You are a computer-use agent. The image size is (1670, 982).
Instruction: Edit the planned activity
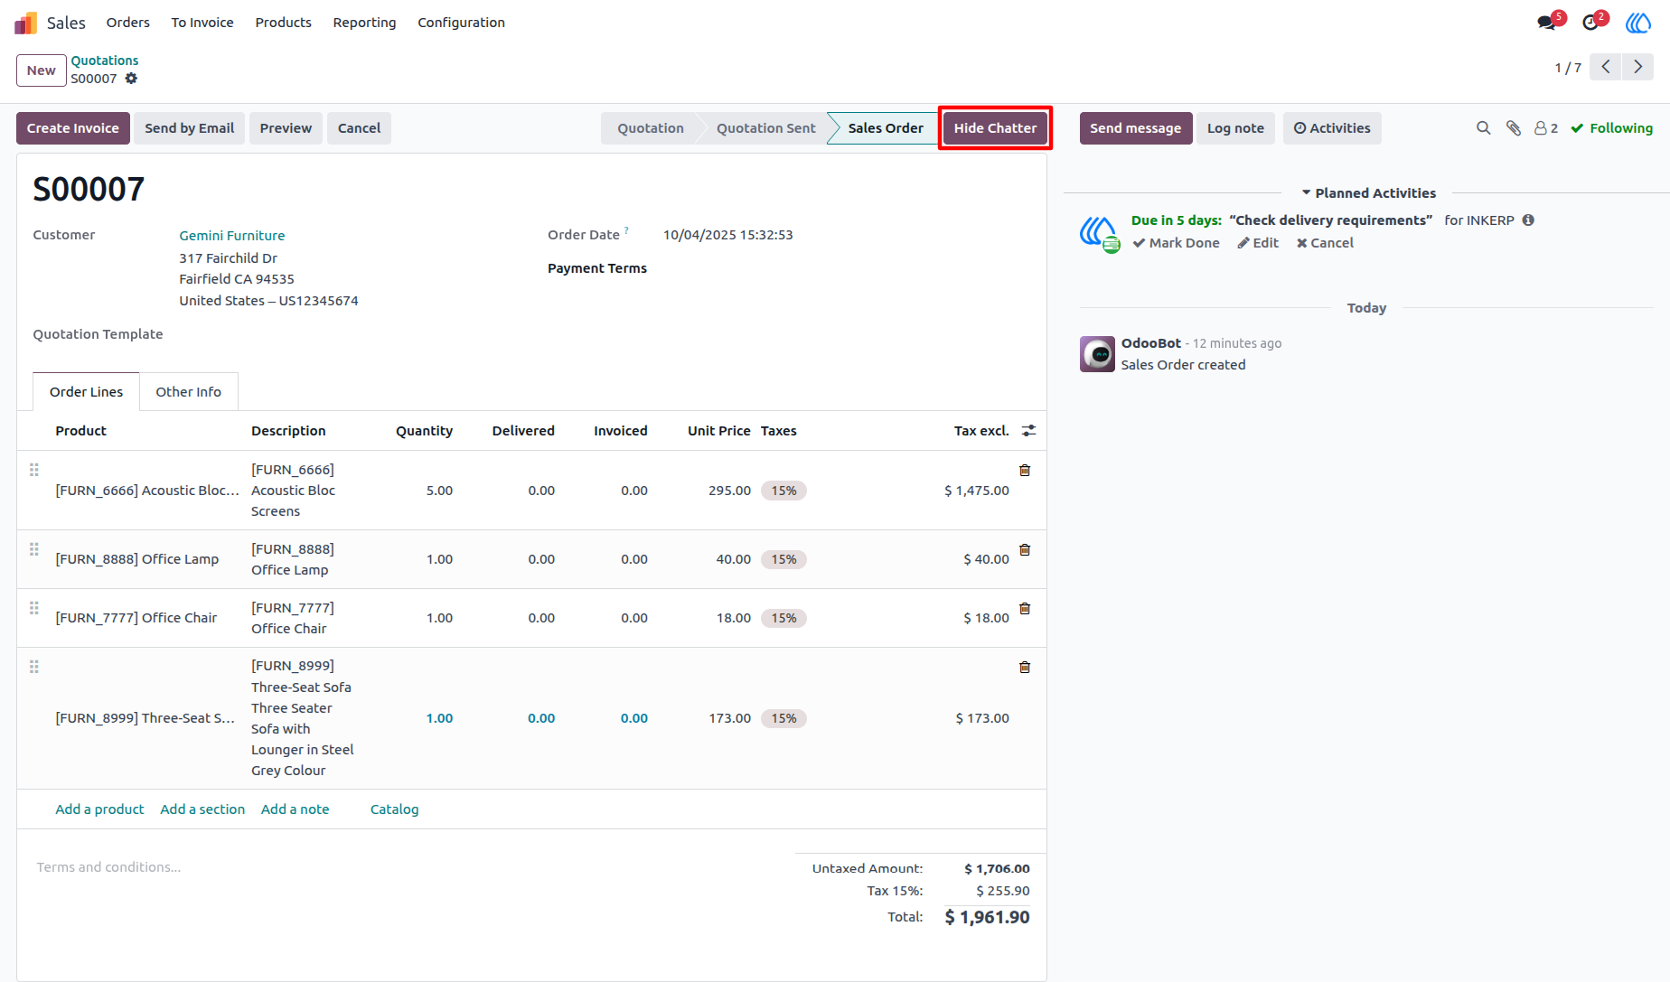1258,243
